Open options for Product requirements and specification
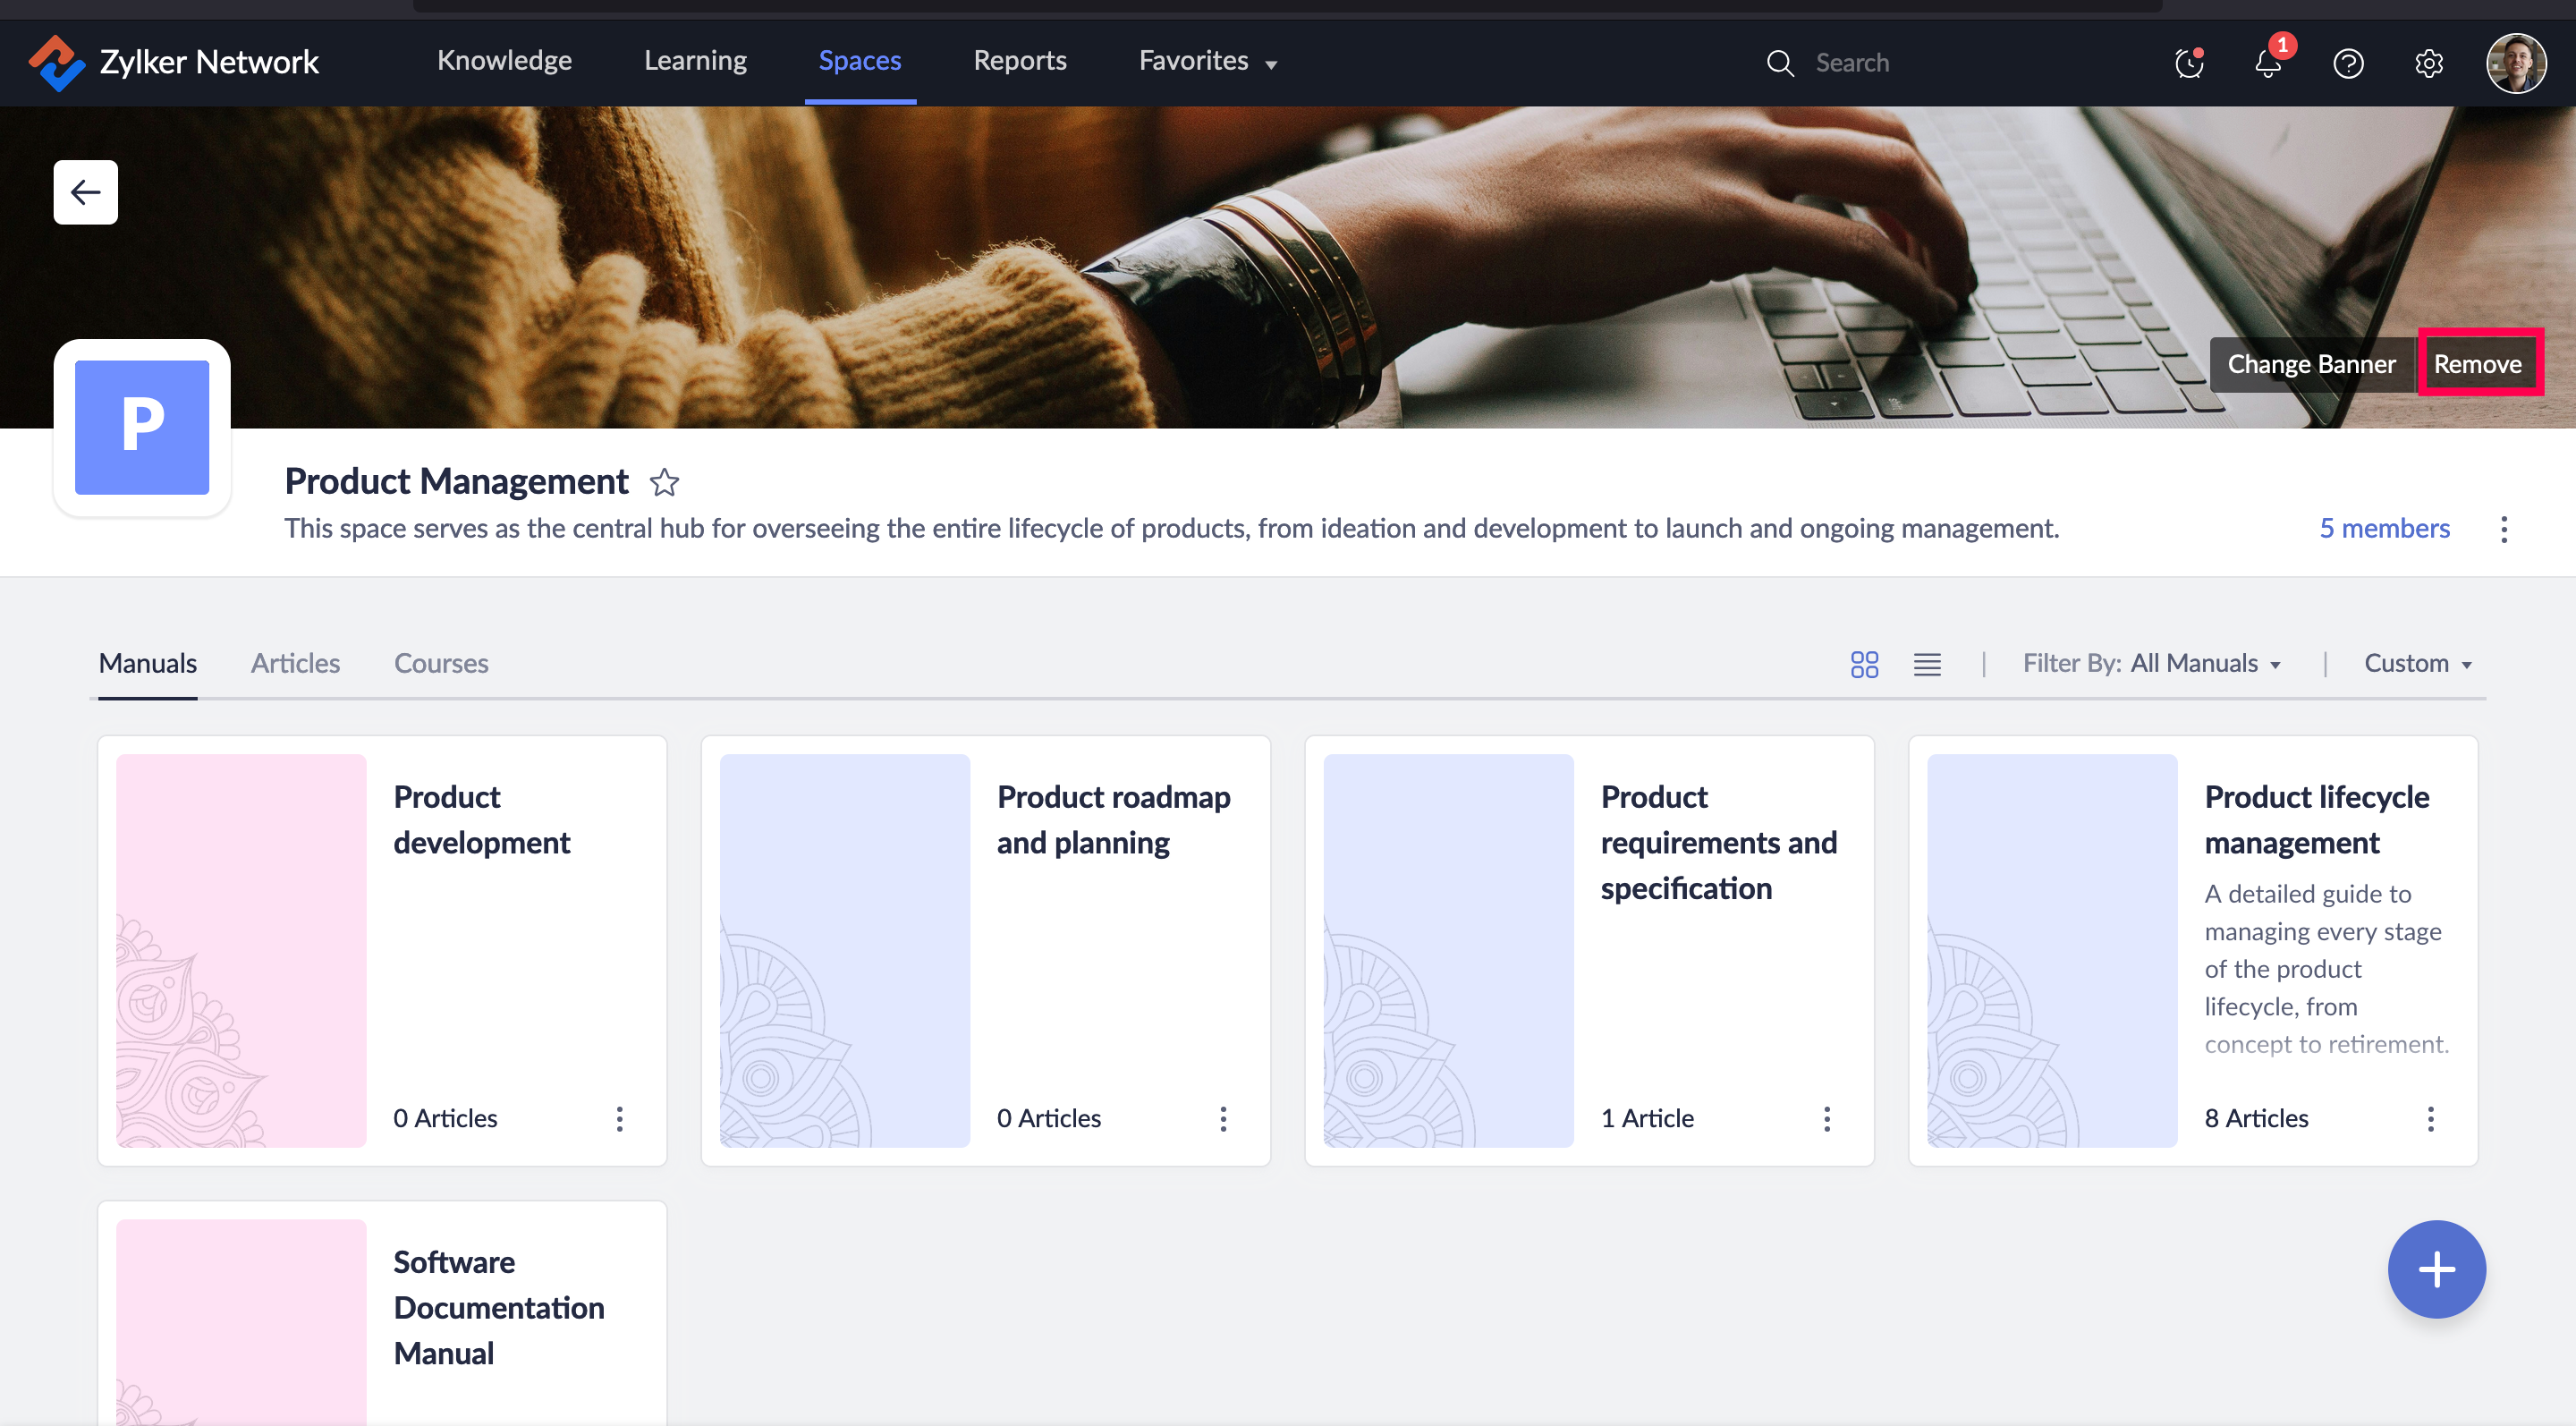This screenshot has width=2576, height=1426. pyautogui.click(x=1827, y=1118)
